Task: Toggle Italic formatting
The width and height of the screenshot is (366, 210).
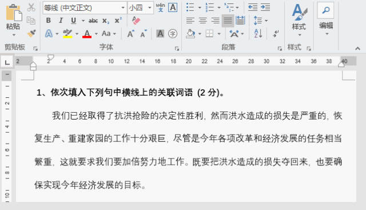Action: 61,21
